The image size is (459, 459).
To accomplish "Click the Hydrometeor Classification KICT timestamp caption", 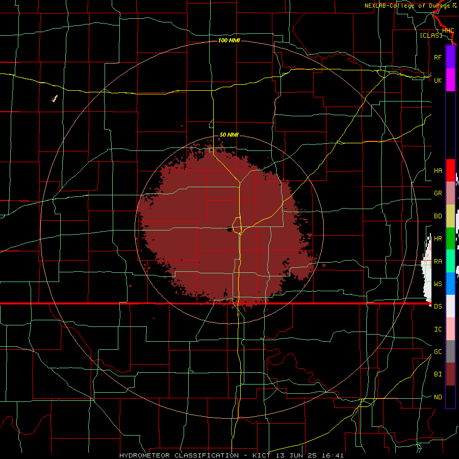I will point(231,455).
